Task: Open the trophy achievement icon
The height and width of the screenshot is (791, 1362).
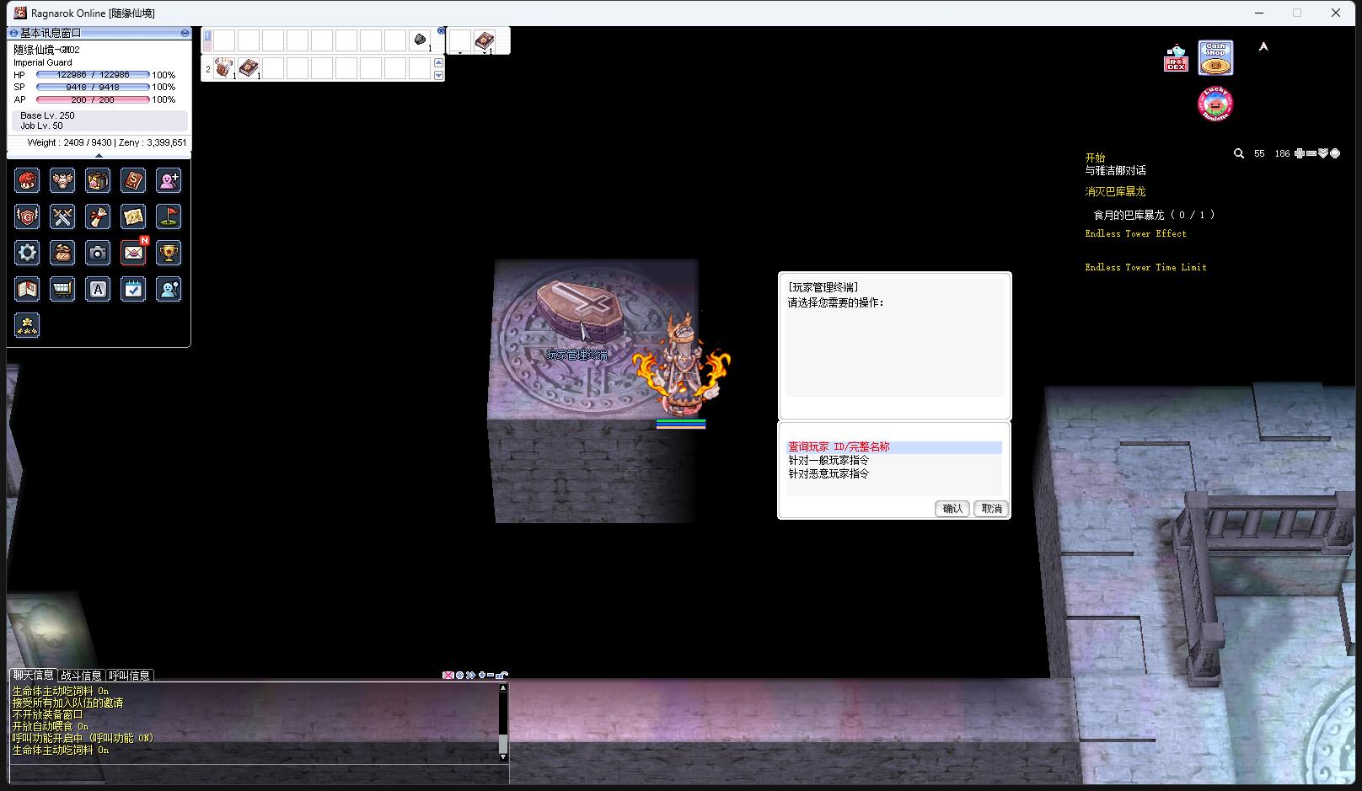Action: pos(169,253)
